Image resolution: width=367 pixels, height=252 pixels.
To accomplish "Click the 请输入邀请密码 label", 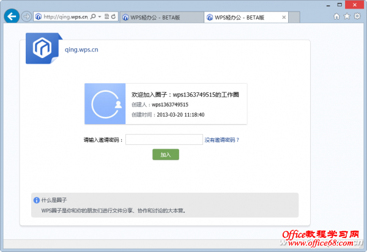I will point(103,140).
